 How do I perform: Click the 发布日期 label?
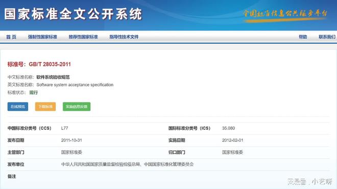coord(16,140)
